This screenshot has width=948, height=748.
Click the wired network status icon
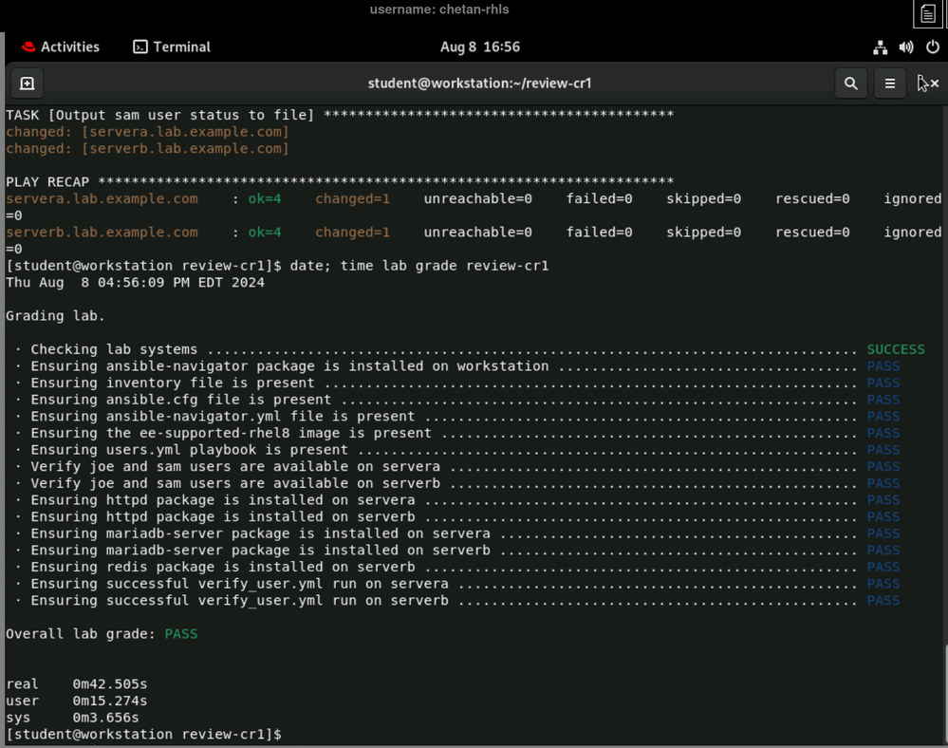click(880, 47)
